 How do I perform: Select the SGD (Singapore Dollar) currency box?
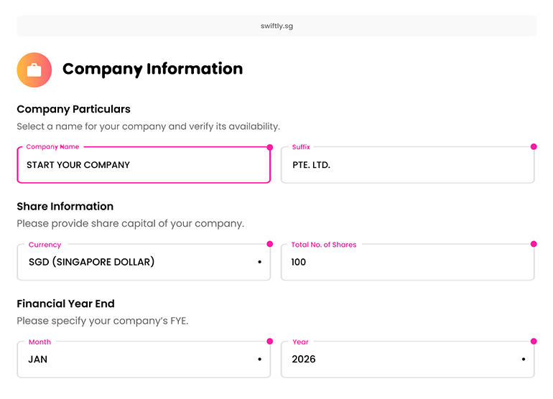pos(144,262)
